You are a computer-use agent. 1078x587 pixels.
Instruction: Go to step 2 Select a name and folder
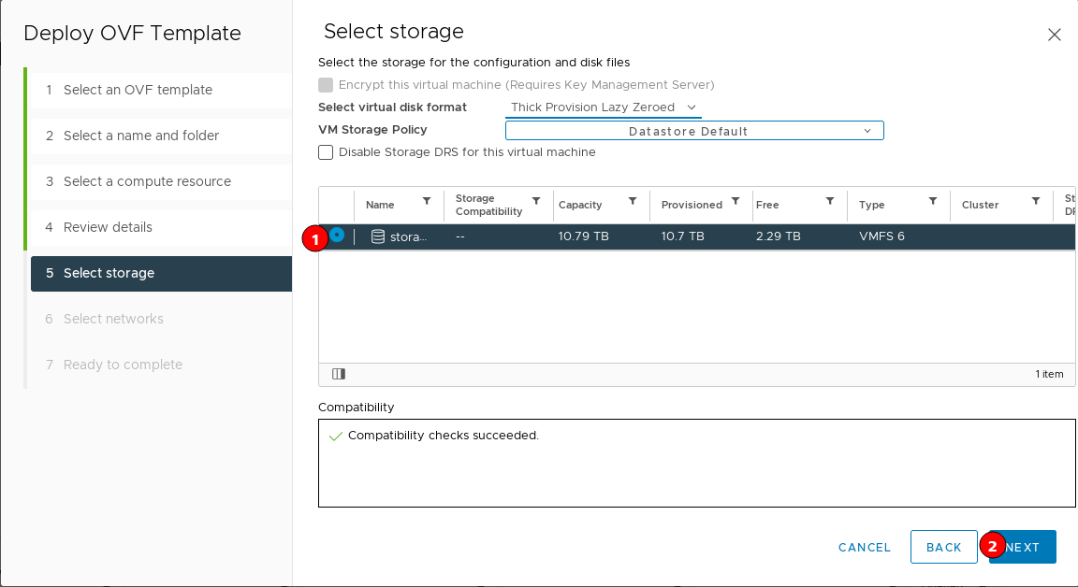(x=161, y=136)
